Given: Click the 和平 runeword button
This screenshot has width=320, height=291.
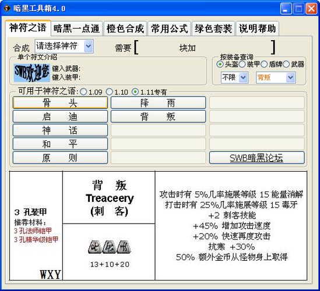Looking at the screenshot, I should tap(60, 144).
